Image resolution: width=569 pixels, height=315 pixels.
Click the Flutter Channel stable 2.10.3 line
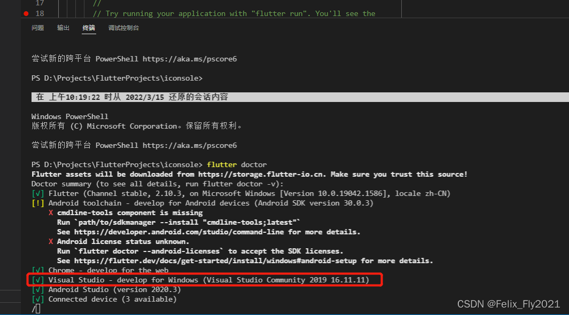click(241, 194)
